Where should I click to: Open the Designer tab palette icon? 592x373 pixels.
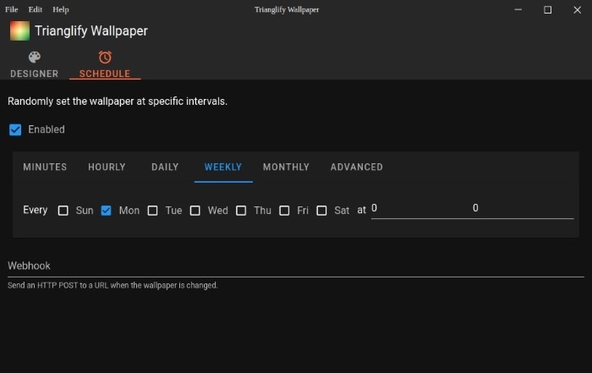click(35, 57)
